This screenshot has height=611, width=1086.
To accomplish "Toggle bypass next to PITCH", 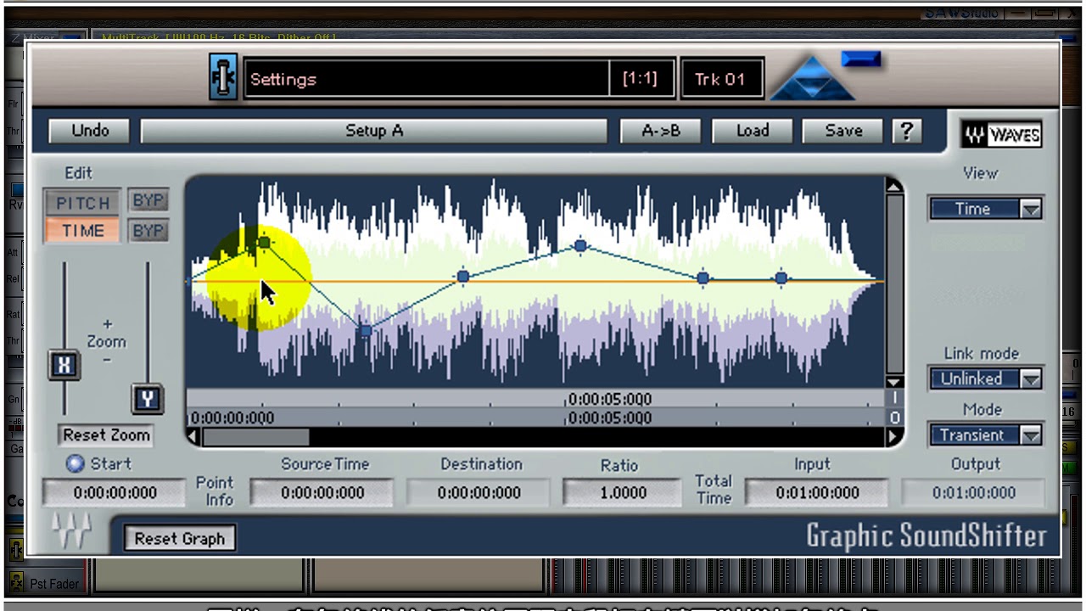I will coord(148,201).
